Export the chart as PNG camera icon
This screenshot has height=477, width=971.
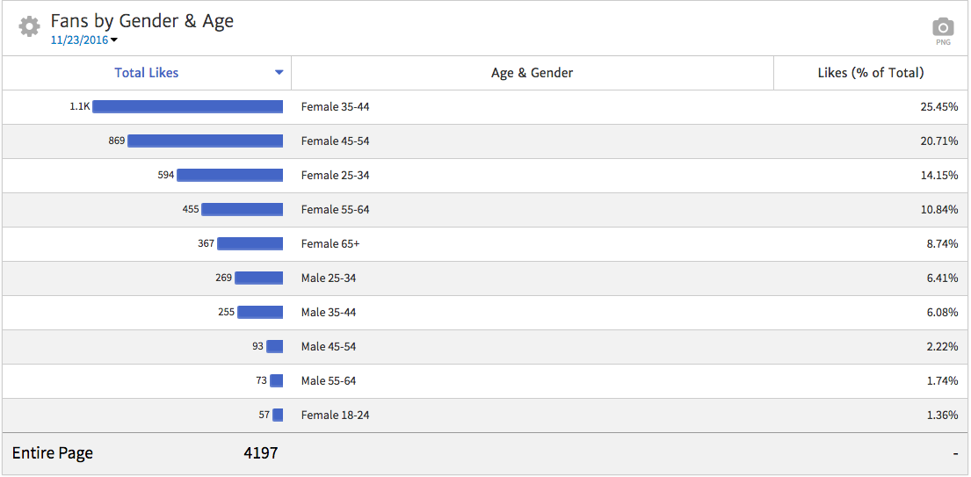(942, 27)
